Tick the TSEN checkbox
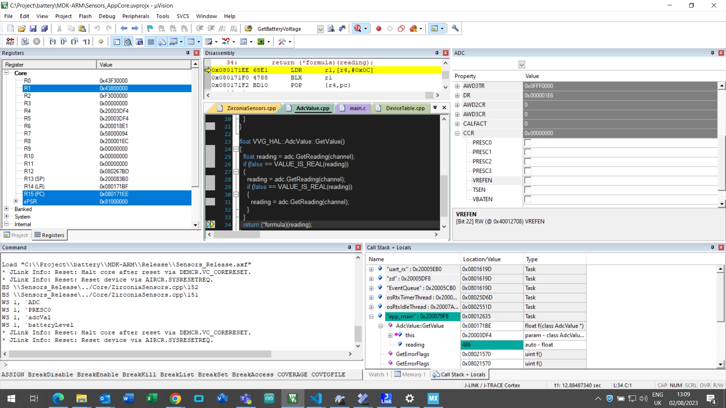This screenshot has height=408, width=726. (x=528, y=190)
